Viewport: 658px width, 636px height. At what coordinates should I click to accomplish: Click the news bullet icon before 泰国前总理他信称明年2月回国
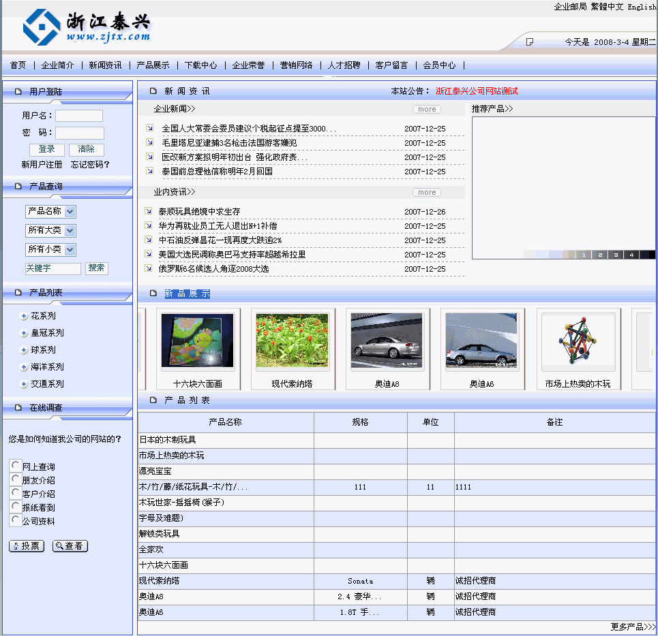click(x=149, y=171)
